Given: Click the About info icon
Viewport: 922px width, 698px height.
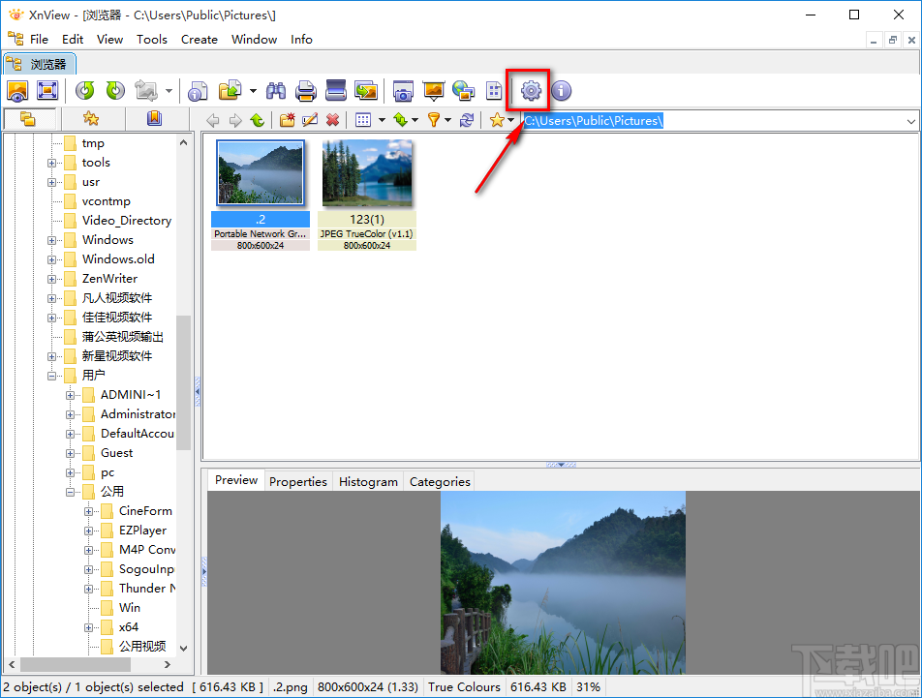Looking at the screenshot, I should [x=562, y=91].
